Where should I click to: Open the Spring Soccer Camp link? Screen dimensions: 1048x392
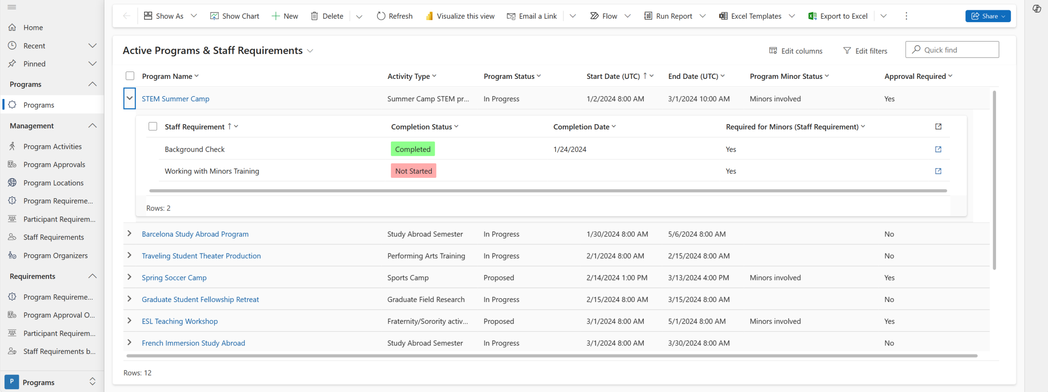(174, 278)
